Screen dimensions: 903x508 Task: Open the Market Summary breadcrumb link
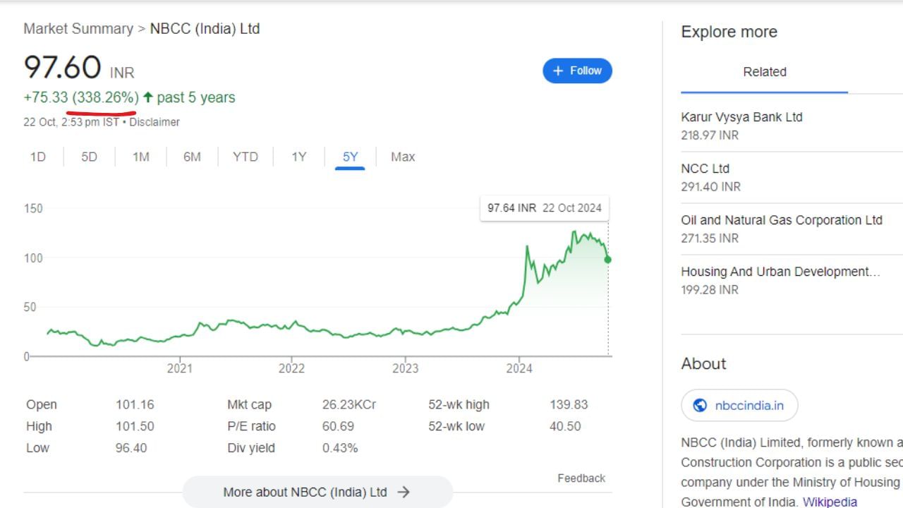[78, 29]
